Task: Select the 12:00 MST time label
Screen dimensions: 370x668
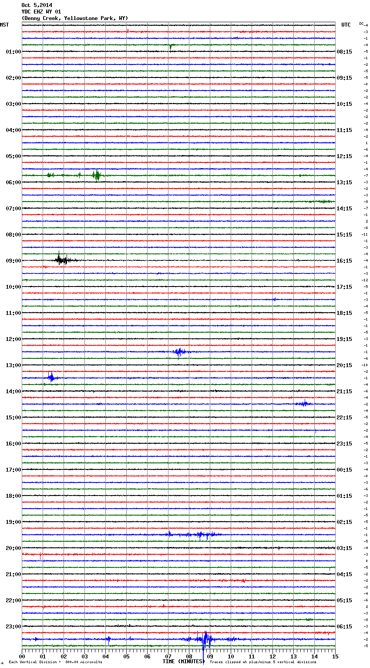Action: click(13, 339)
